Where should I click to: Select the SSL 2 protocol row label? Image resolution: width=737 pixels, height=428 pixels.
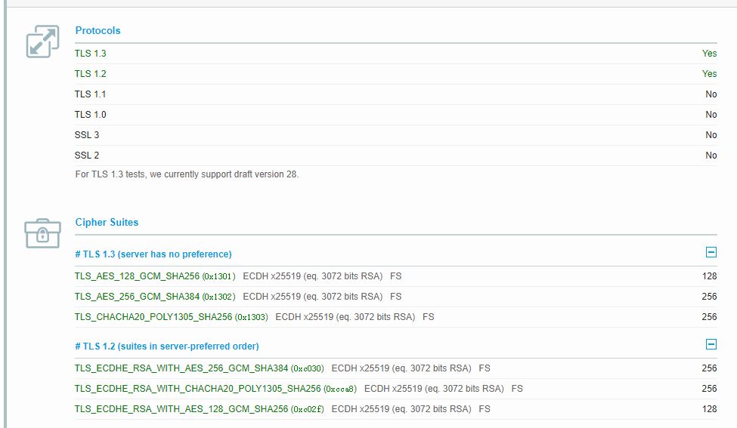tap(87, 155)
